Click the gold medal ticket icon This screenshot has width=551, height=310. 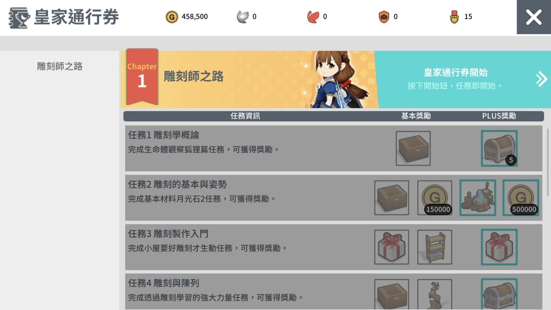[454, 17]
